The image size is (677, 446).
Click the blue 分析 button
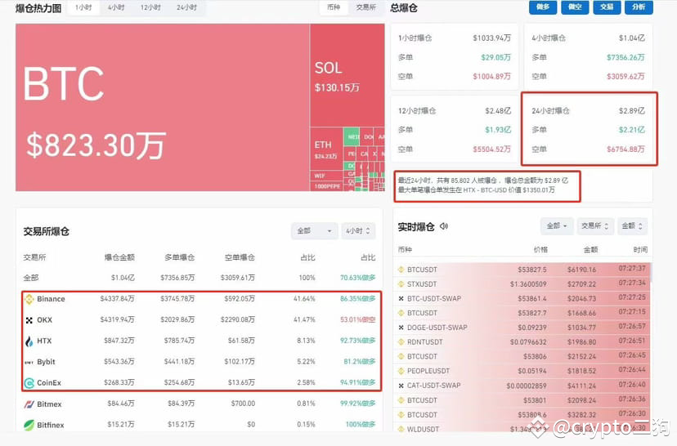[x=639, y=7]
